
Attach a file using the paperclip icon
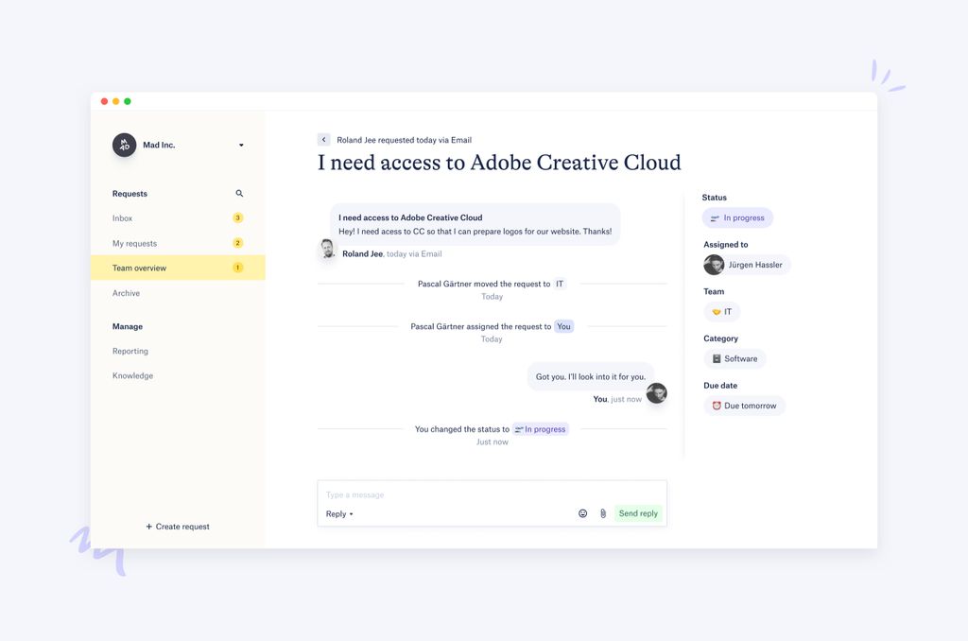(602, 513)
